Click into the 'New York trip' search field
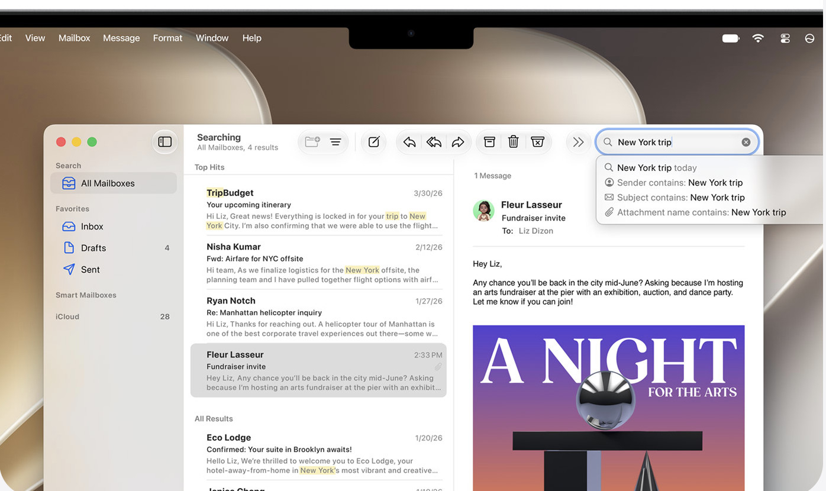The height and width of the screenshot is (491, 826). tap(677, 142)
